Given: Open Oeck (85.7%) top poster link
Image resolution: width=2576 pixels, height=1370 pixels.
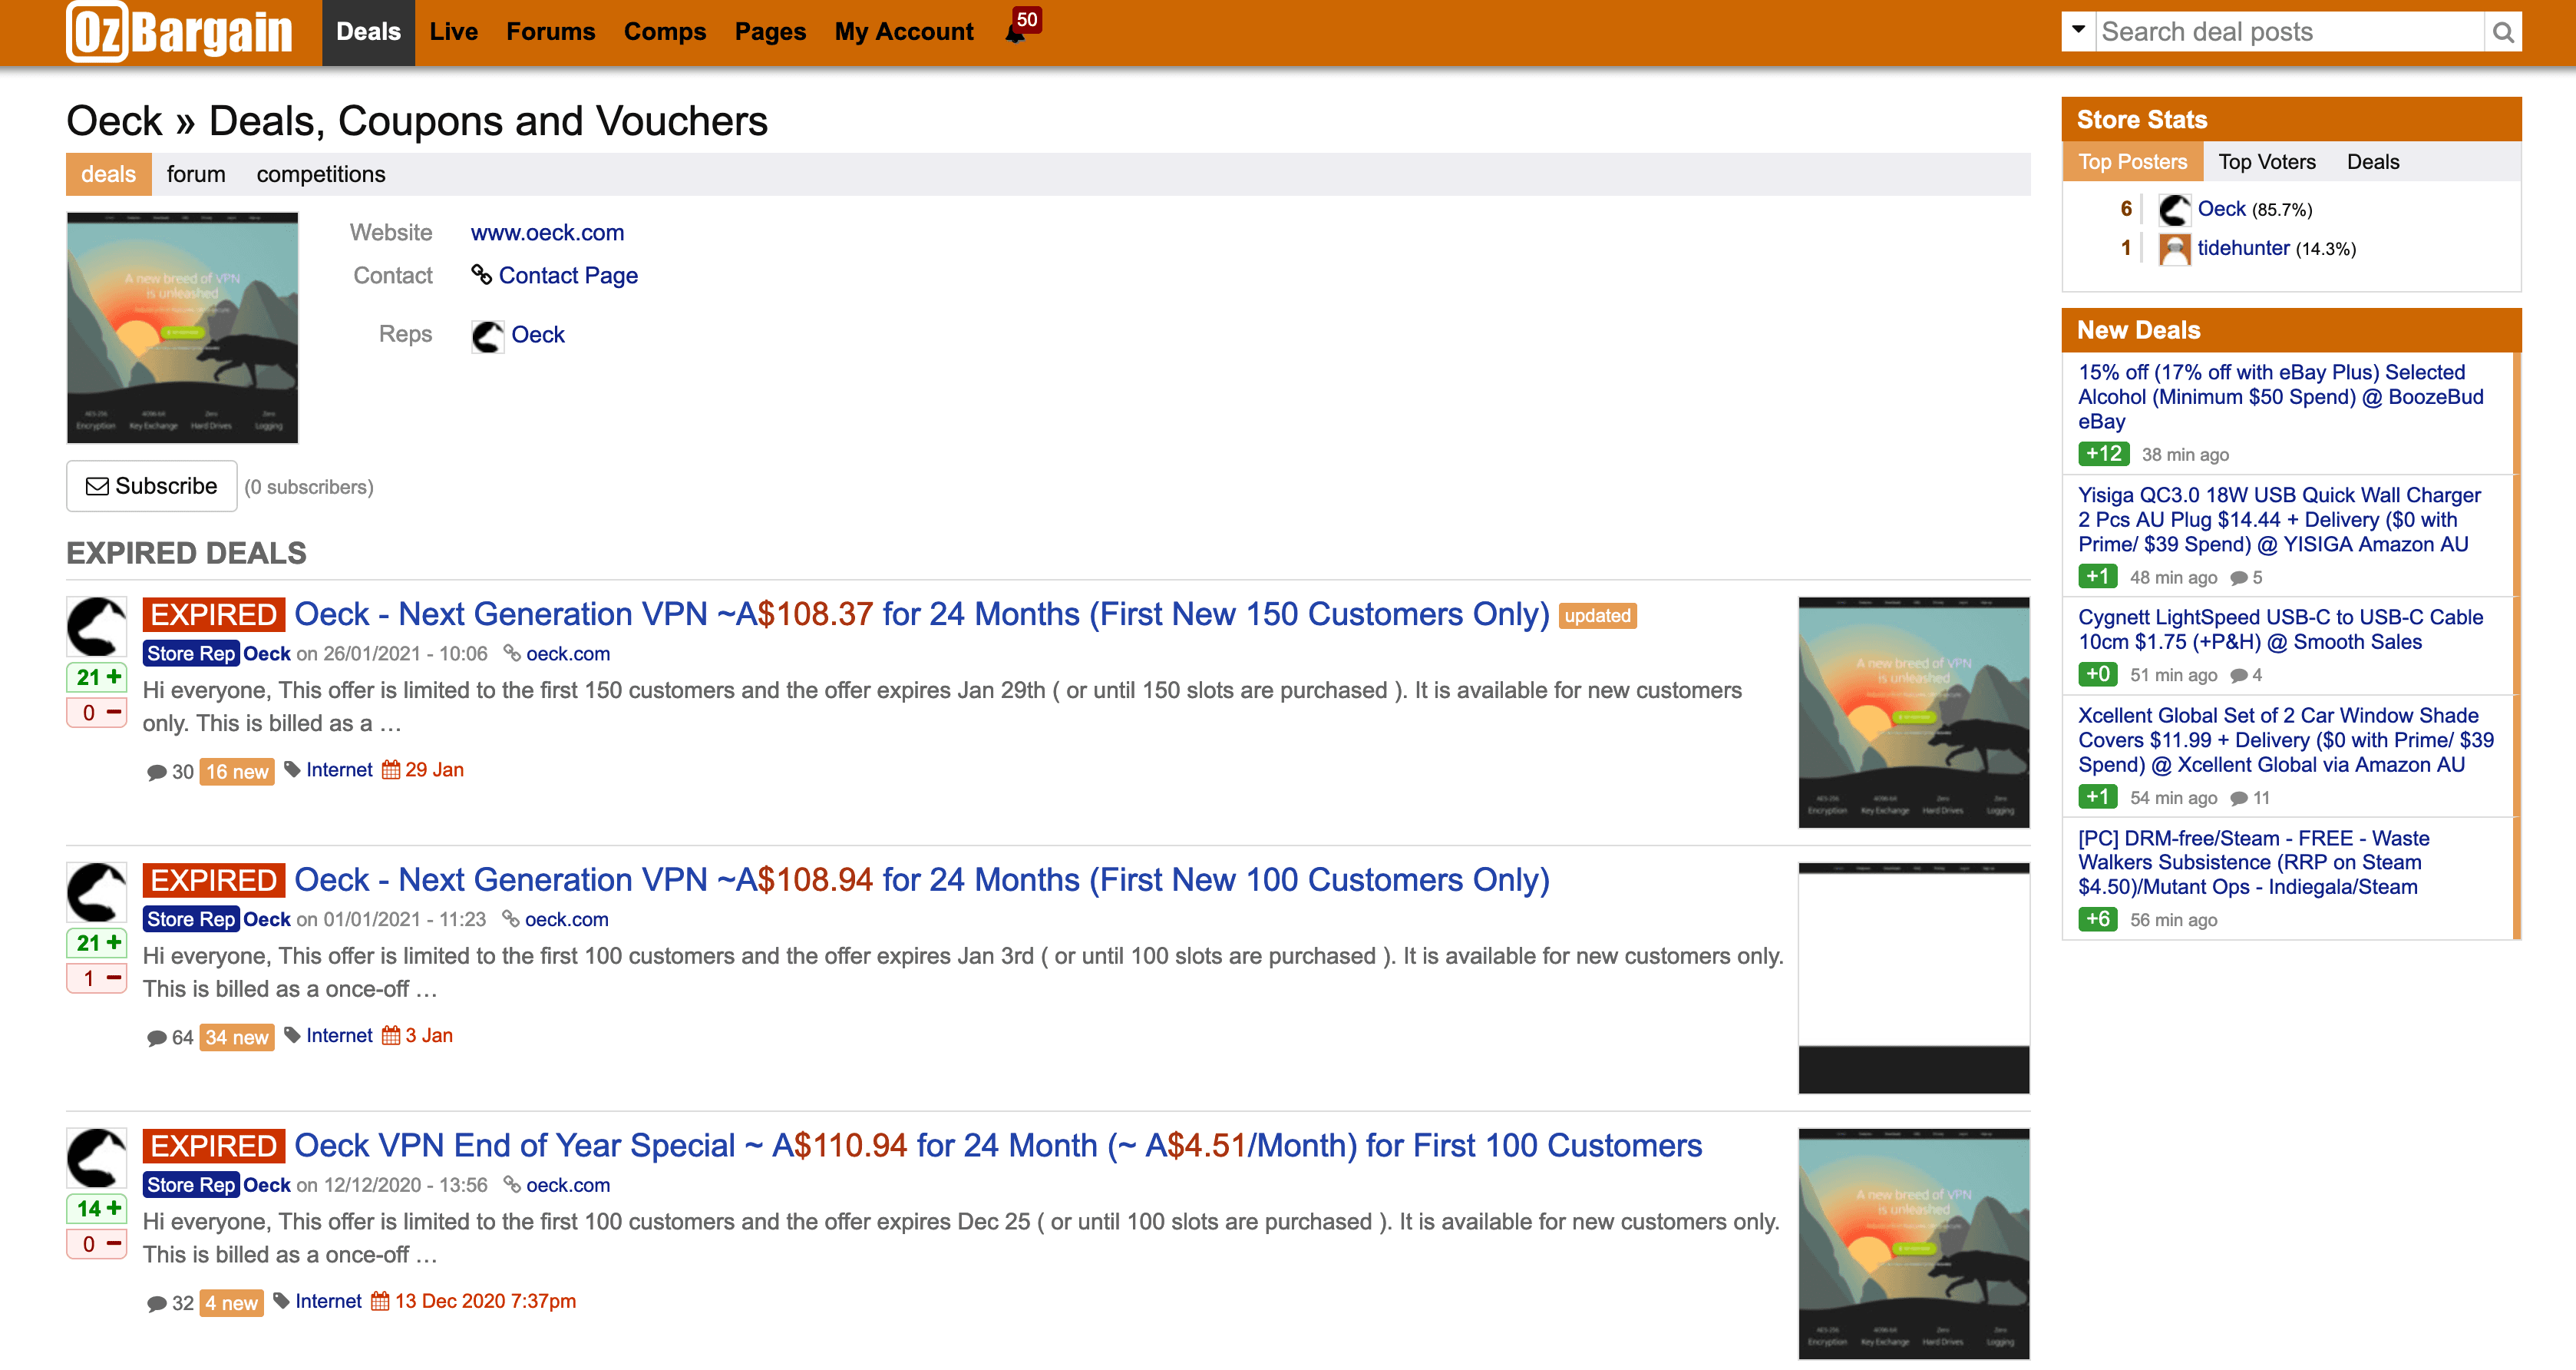Looking at the screenshot, I should 2222,209.
